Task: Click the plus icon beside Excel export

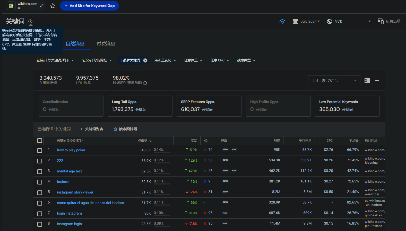Action: click(x=377, y=80)
